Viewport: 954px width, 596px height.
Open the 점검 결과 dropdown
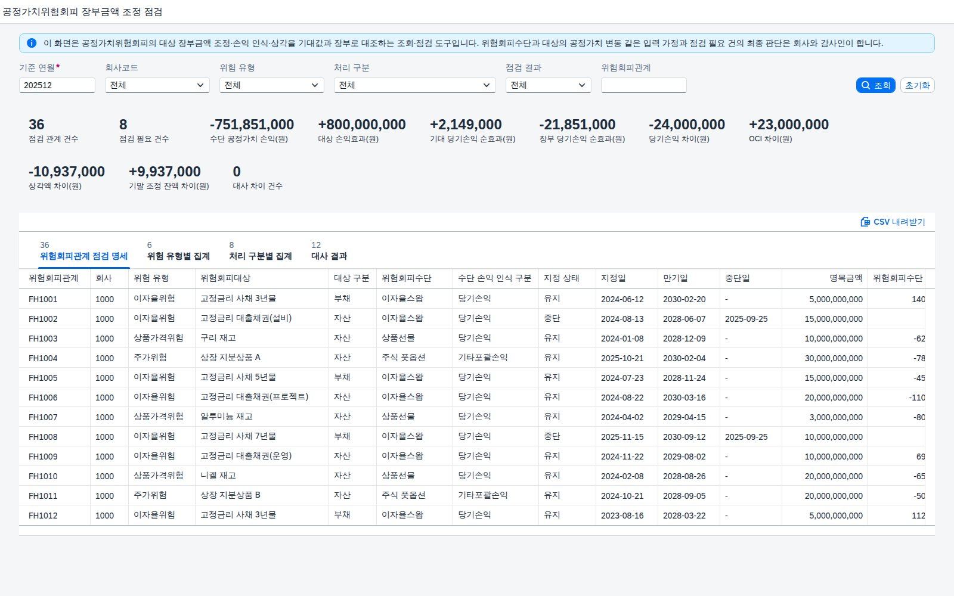(x=549, y=85)
